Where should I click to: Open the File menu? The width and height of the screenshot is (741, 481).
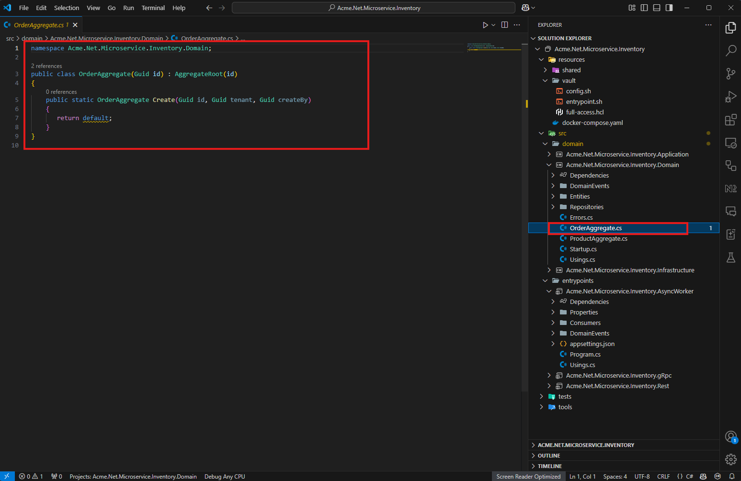point(24,8)
